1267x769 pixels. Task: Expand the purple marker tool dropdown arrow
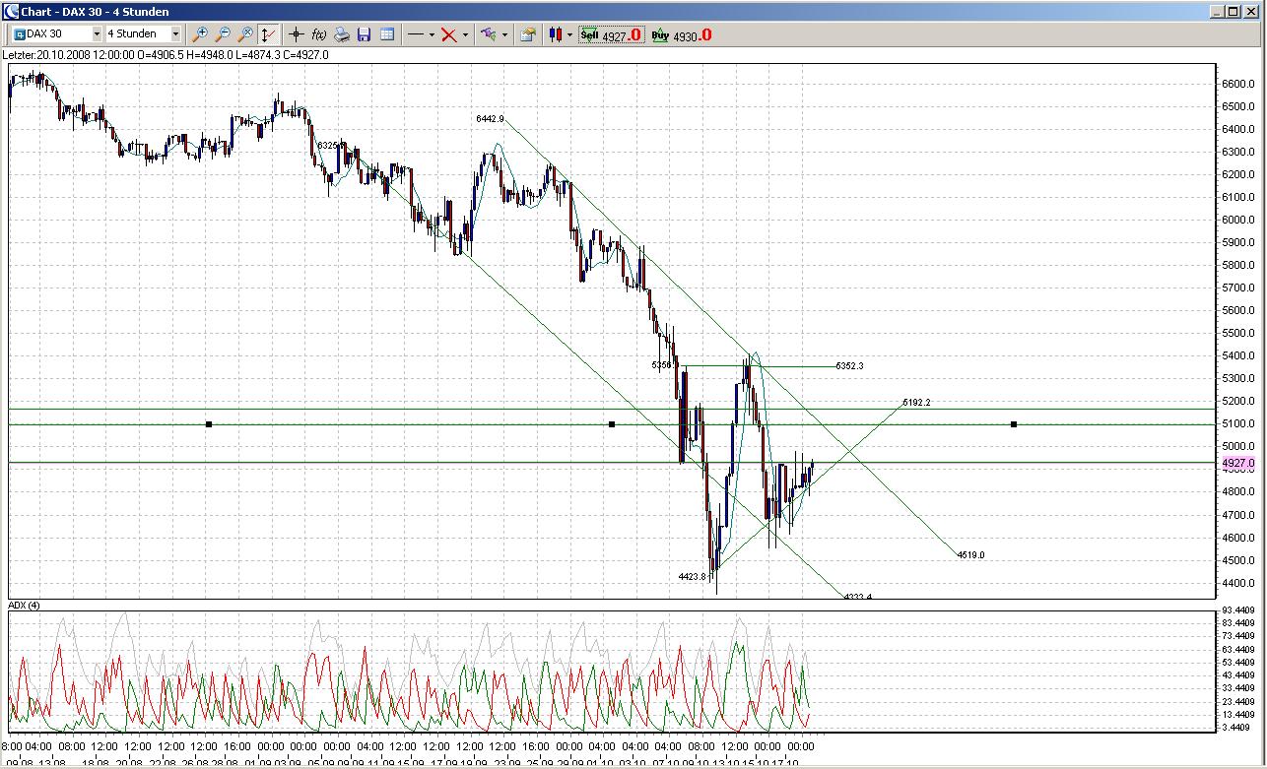coord(504,34)
